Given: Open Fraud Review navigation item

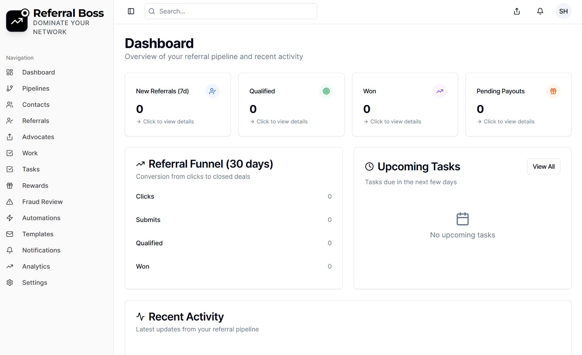Looking at the screenshot, I should click(42, 202).
